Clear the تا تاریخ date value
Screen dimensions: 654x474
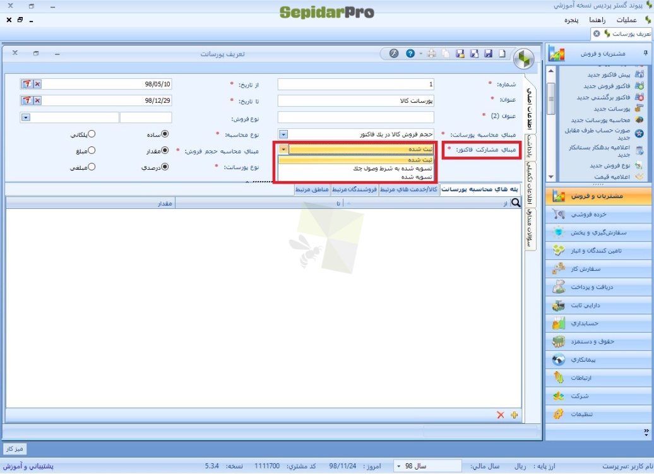click(x=37, y=100)
